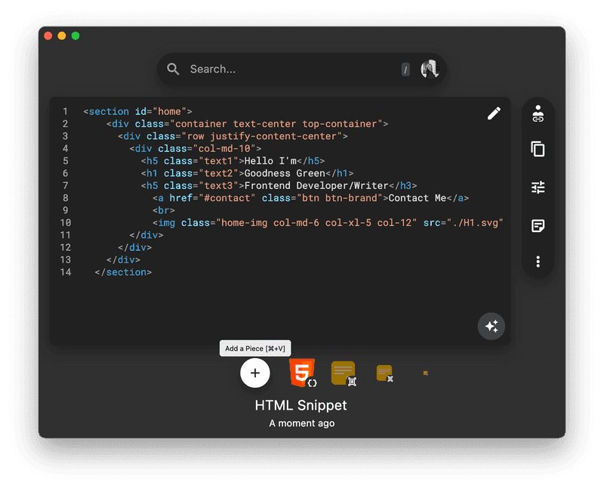Screen dimensions: 604x489
Task: Select the snippet thumbnail with transform badge
Action: pos(343,373)
